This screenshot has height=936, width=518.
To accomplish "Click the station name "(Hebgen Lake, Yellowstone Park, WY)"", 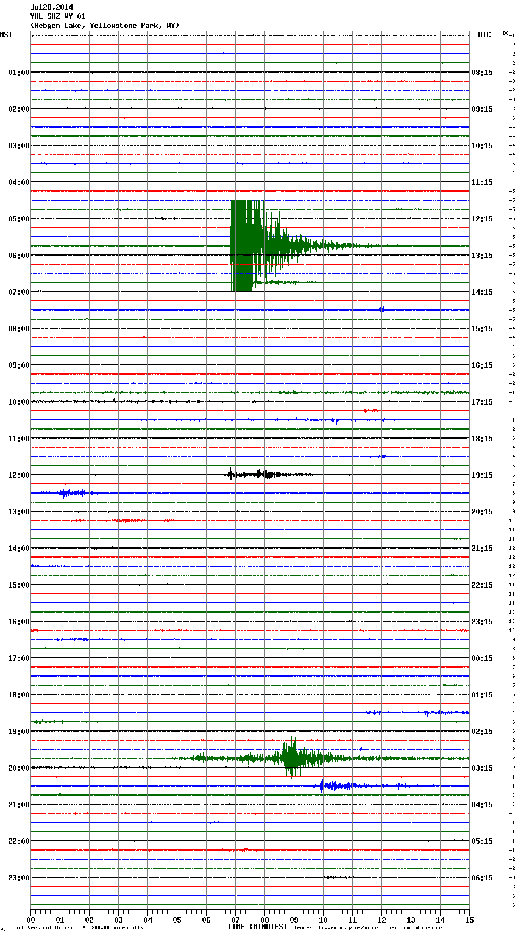I will (105, 26).
